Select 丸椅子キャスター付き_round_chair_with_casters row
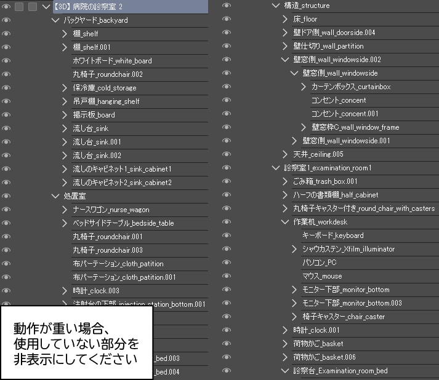The width and height of the screenshot is (439, 380). 365,208
